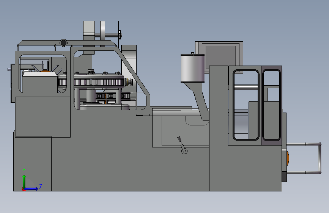The width and height of the screenshot is (329, 213).
Task: Select the cylindrical hopper drum beside the monitor
Action: pos(193,68)
